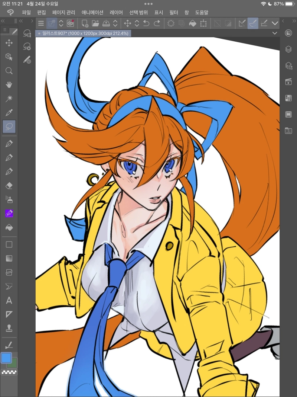This screenshot has width=297, height=397.
Task: Toggle snap to special ruler
Action: [253, 23]
